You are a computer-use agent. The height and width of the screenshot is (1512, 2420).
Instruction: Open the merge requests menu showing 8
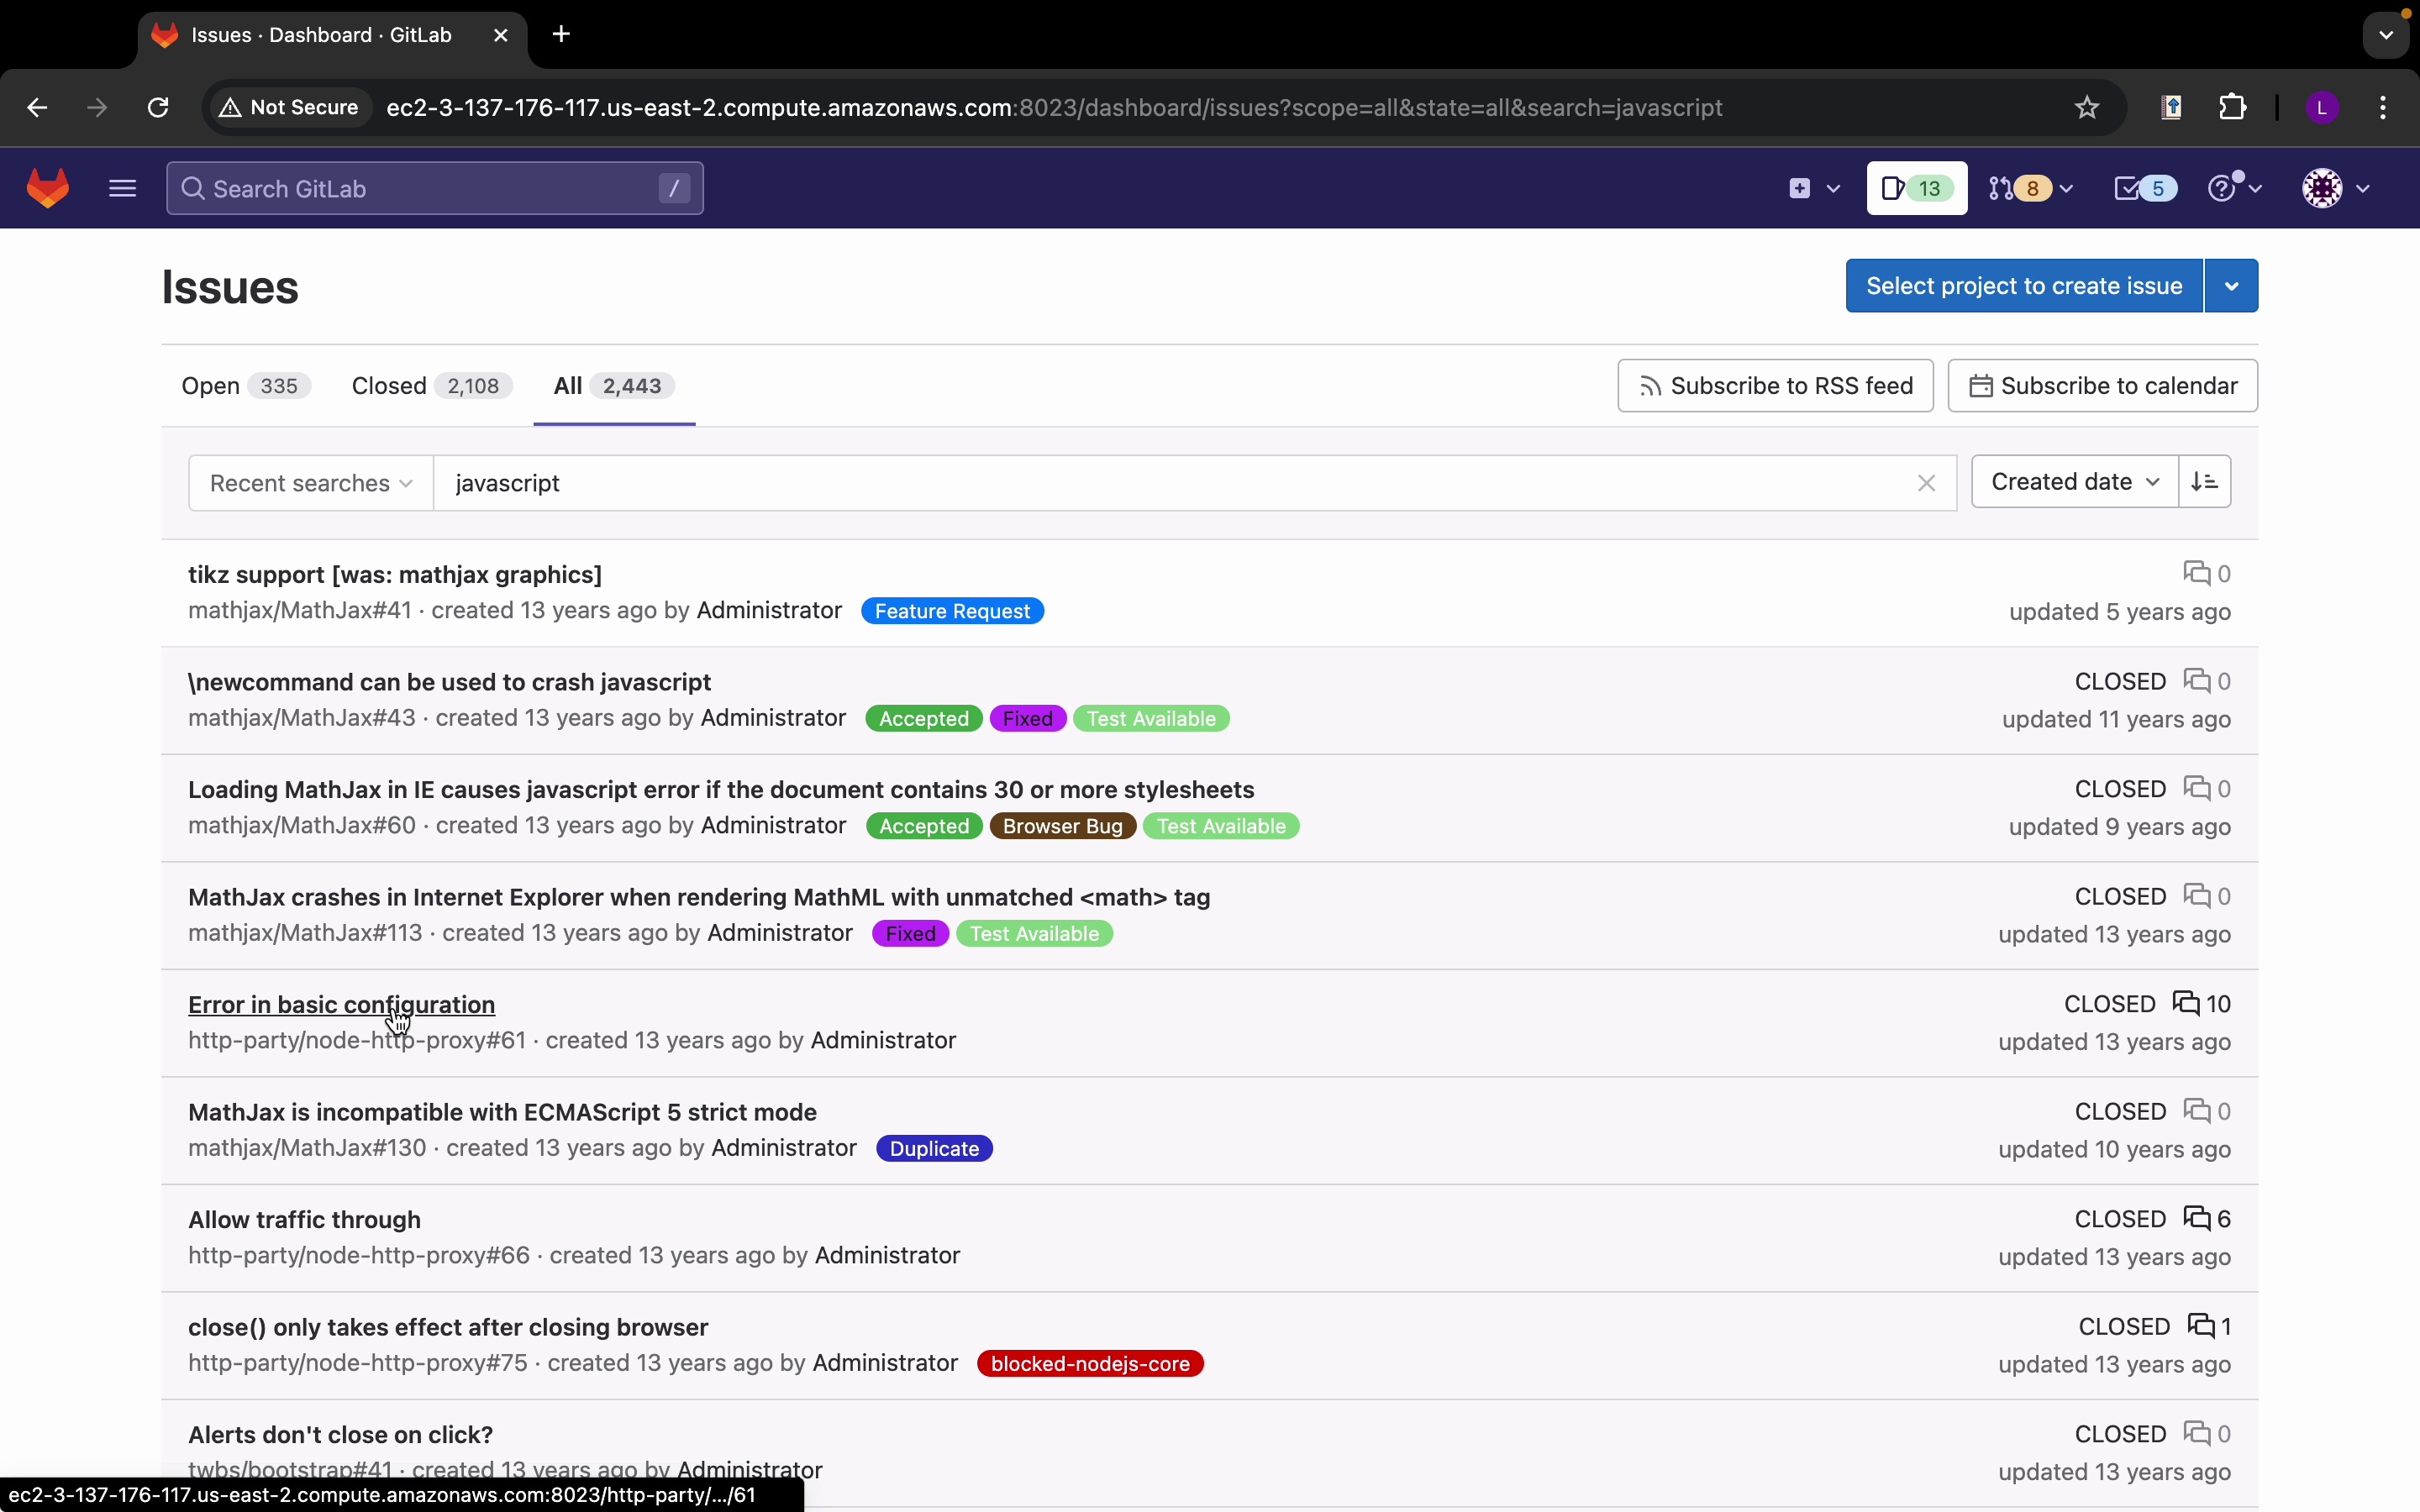click(2030, 188)
